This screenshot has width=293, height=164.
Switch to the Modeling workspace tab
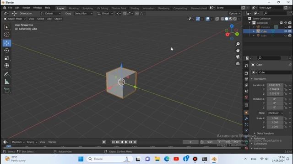tap(74, 8)
